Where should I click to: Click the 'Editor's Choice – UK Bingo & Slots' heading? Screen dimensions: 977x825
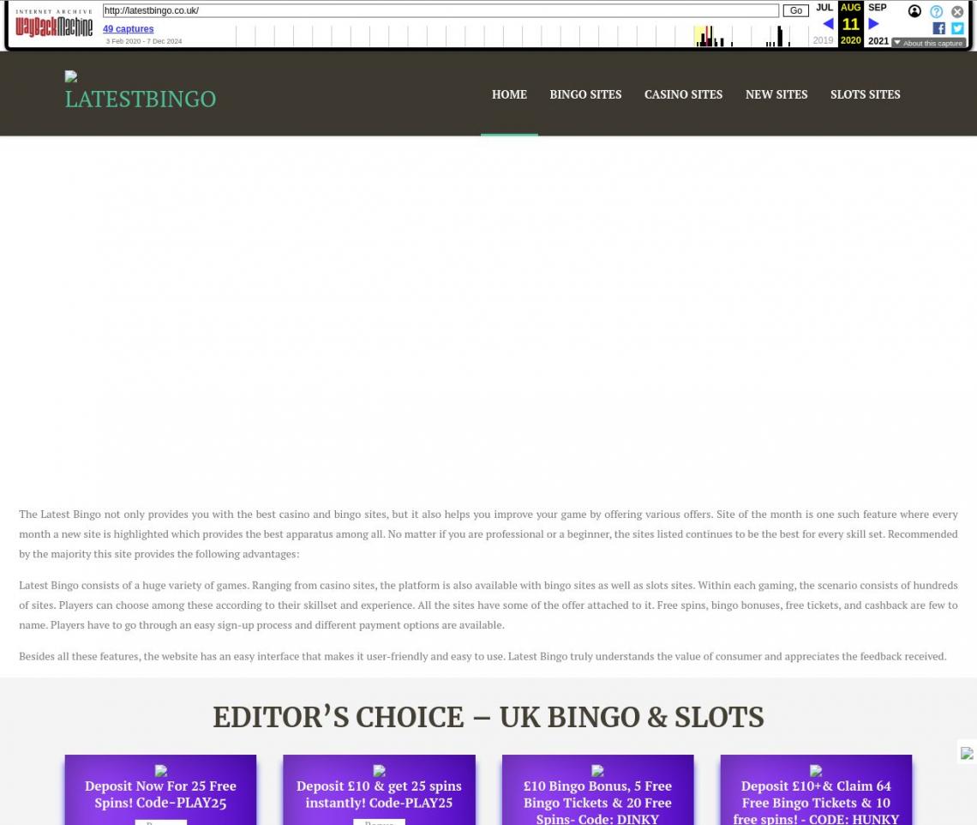pyautogui.click(x=488, y=717)
